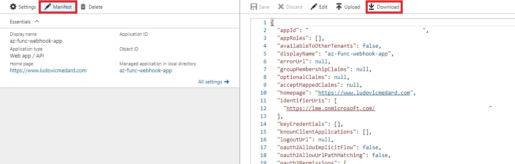Click the "errorUrl" key
Viewport: 515px width, 164px height.
tap(293, 61)
